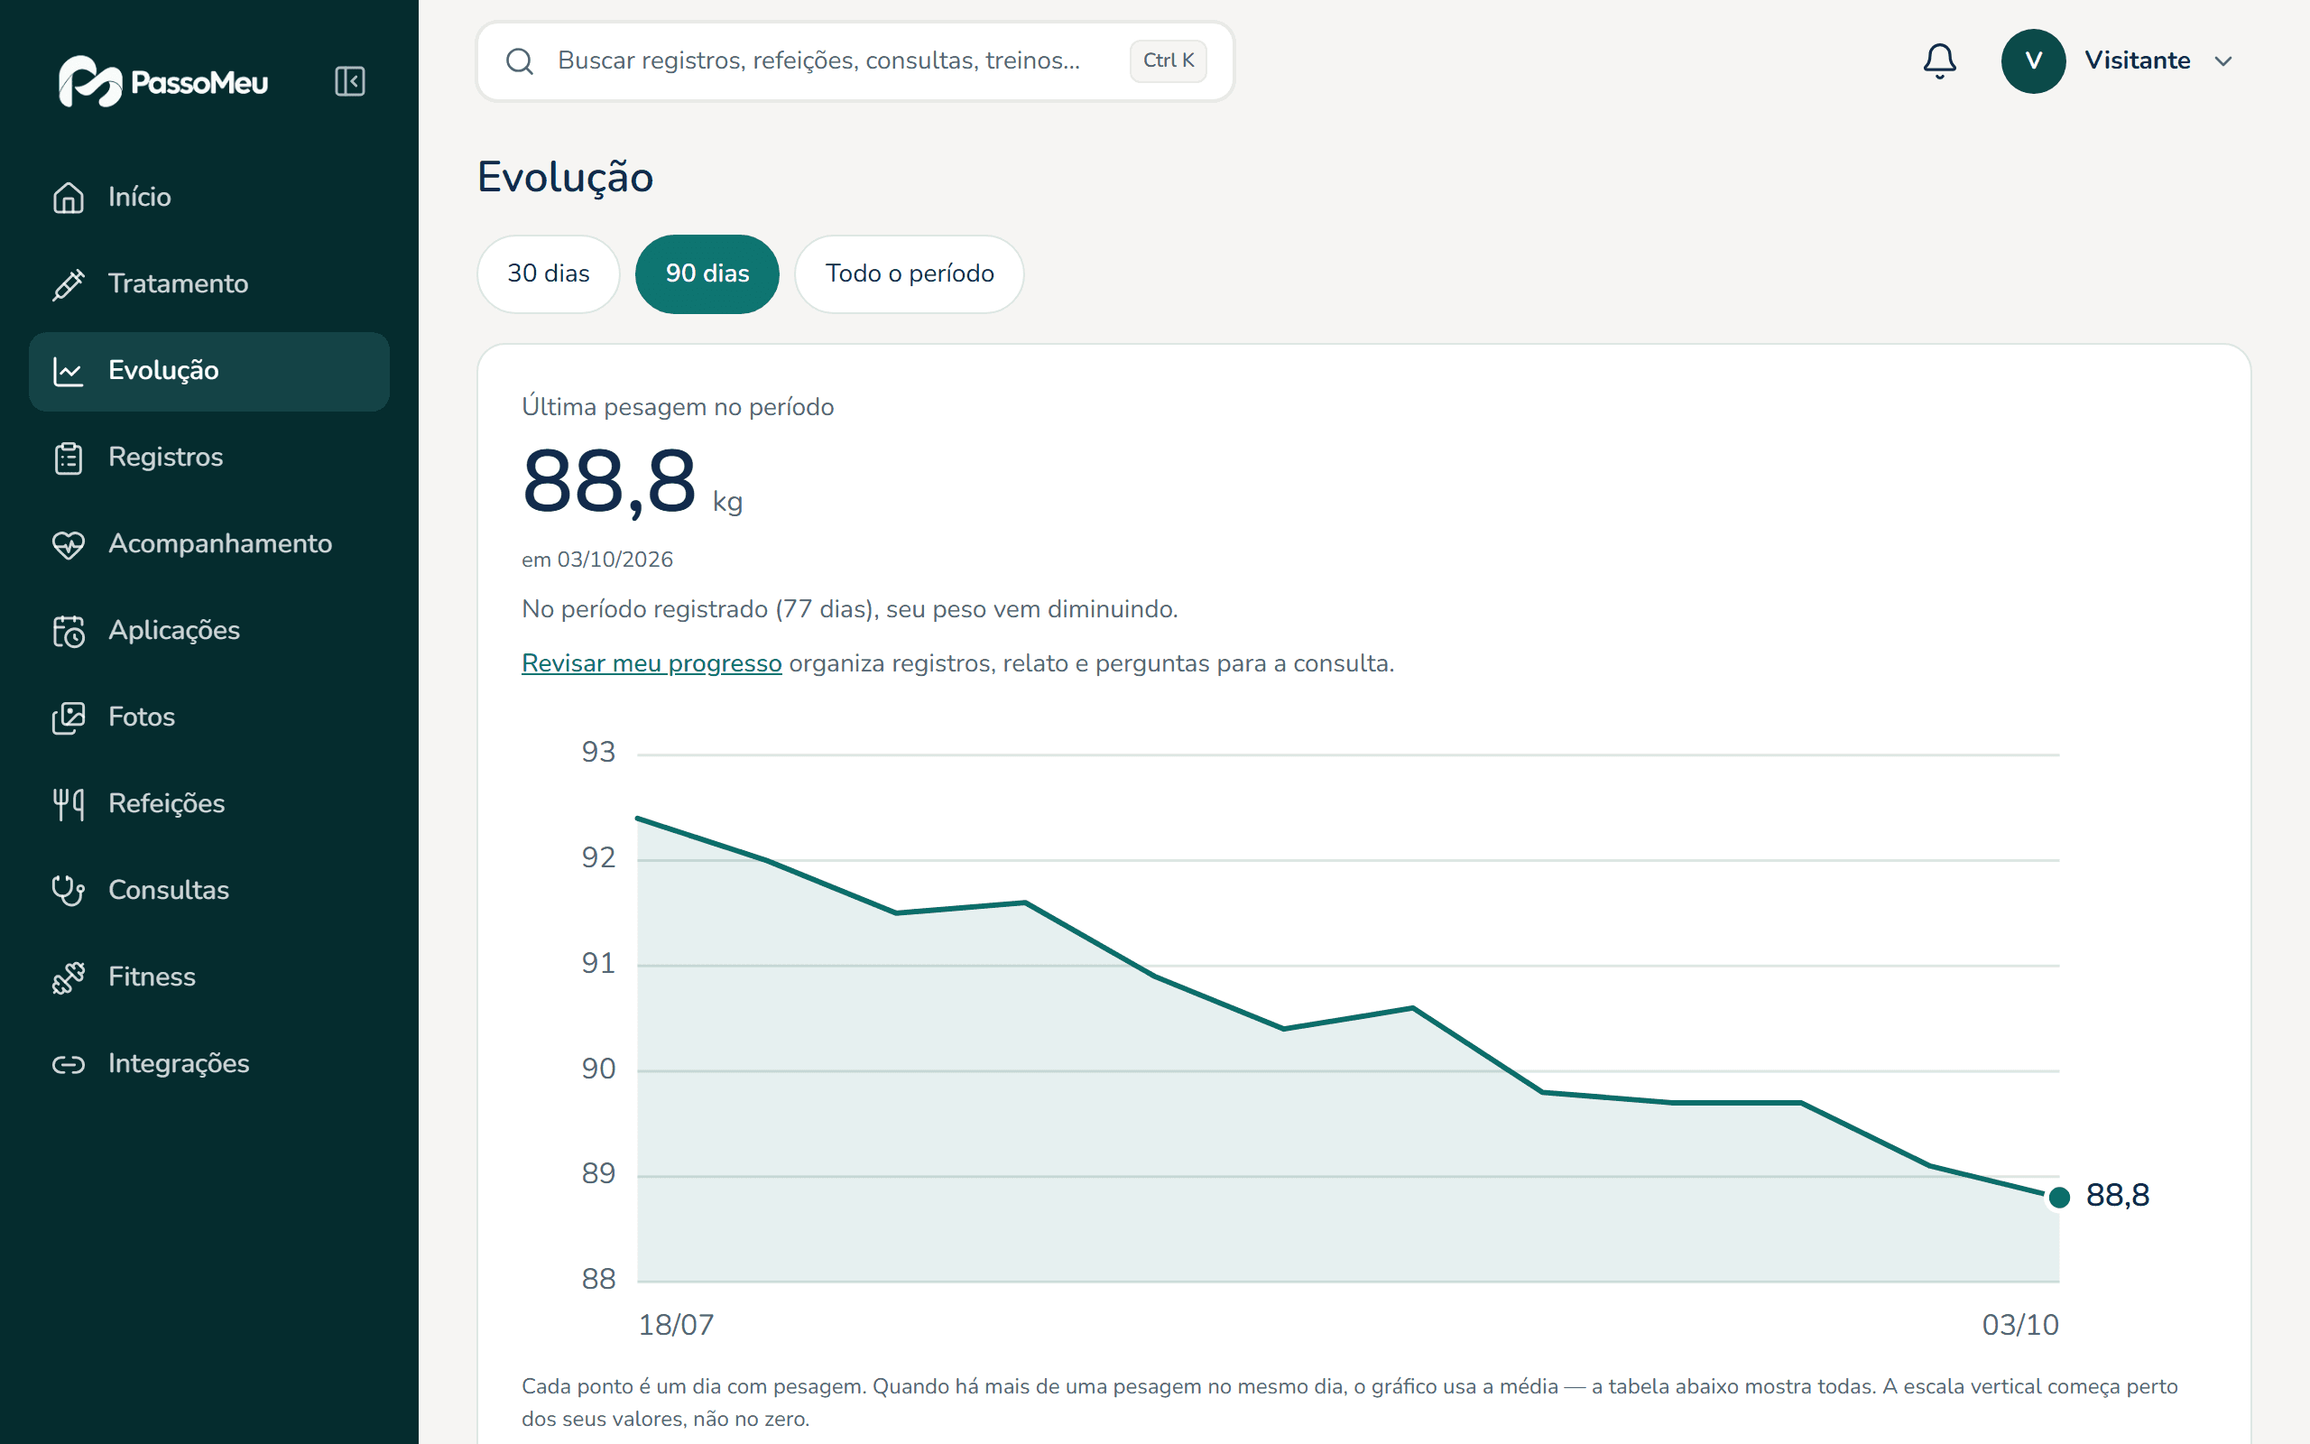
Task: Click the em 03/10/2026 date text
Action: coord(597,560)
